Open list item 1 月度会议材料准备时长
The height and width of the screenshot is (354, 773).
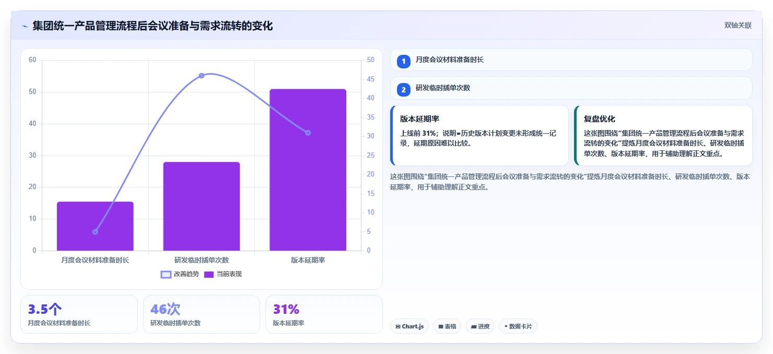571,60
